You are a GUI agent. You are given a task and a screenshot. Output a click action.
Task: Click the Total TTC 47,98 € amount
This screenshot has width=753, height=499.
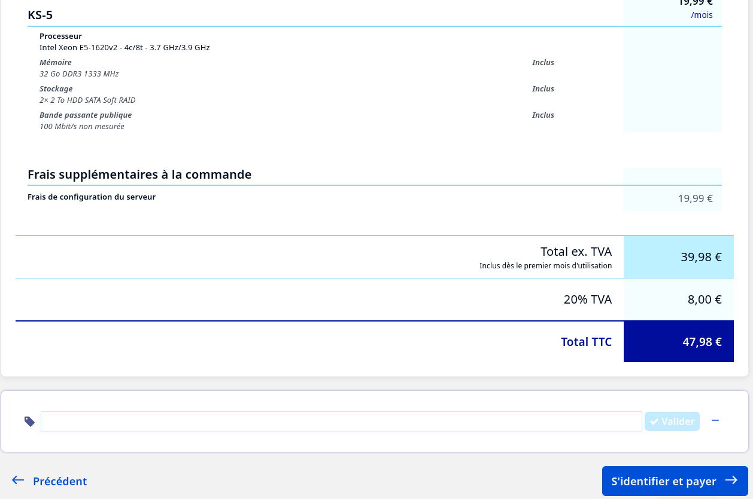pos(702,342)
